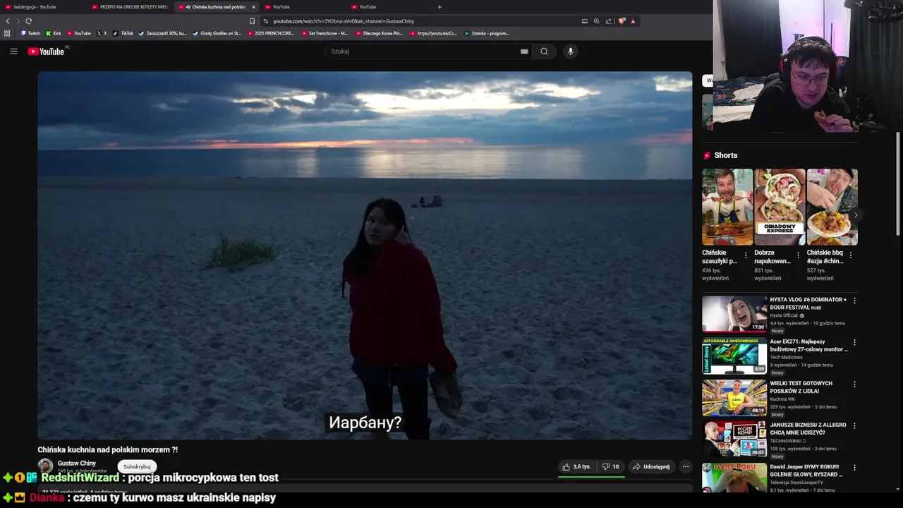Open options for Acer EK271 video
This screenshot has height=508, width=903.
[x=854, y=342]
